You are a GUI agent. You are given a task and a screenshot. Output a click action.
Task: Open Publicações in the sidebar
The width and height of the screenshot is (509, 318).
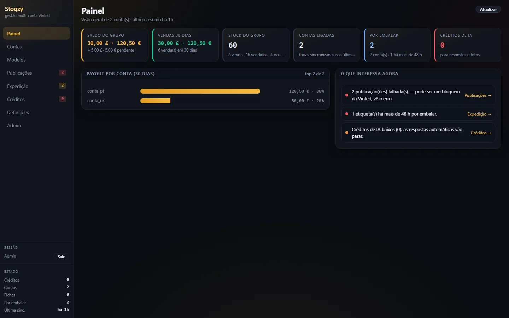tap(36, 73)
